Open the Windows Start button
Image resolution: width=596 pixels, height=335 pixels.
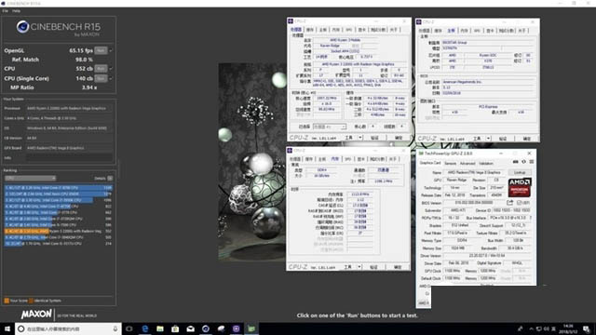(7, 328)
